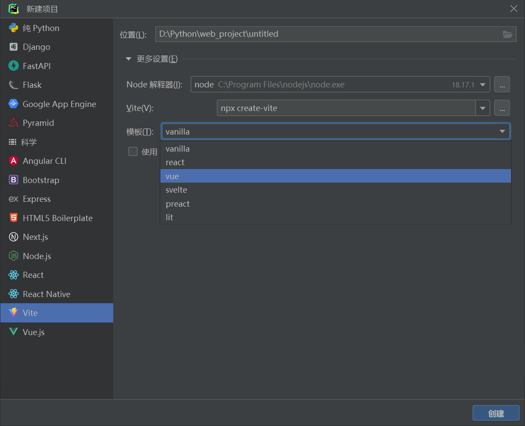Click the Vite icon in sidebar
The image size is (525, 426).
coord(14,313)
